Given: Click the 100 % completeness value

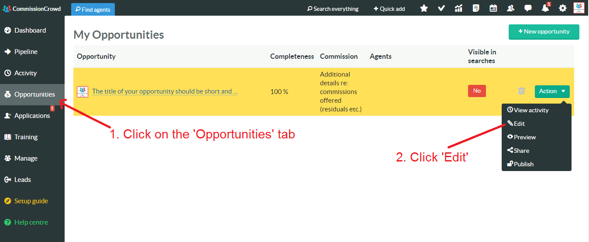Looking at the screenshot, I should coord(279,92).
